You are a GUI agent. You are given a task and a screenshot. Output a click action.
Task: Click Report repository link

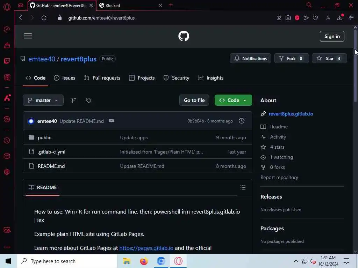(x=279, y=177)
